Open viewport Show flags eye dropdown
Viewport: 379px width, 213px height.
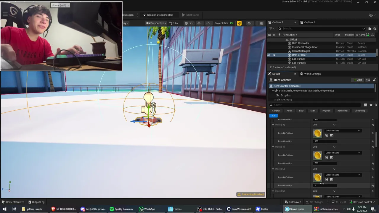[200, 23]
